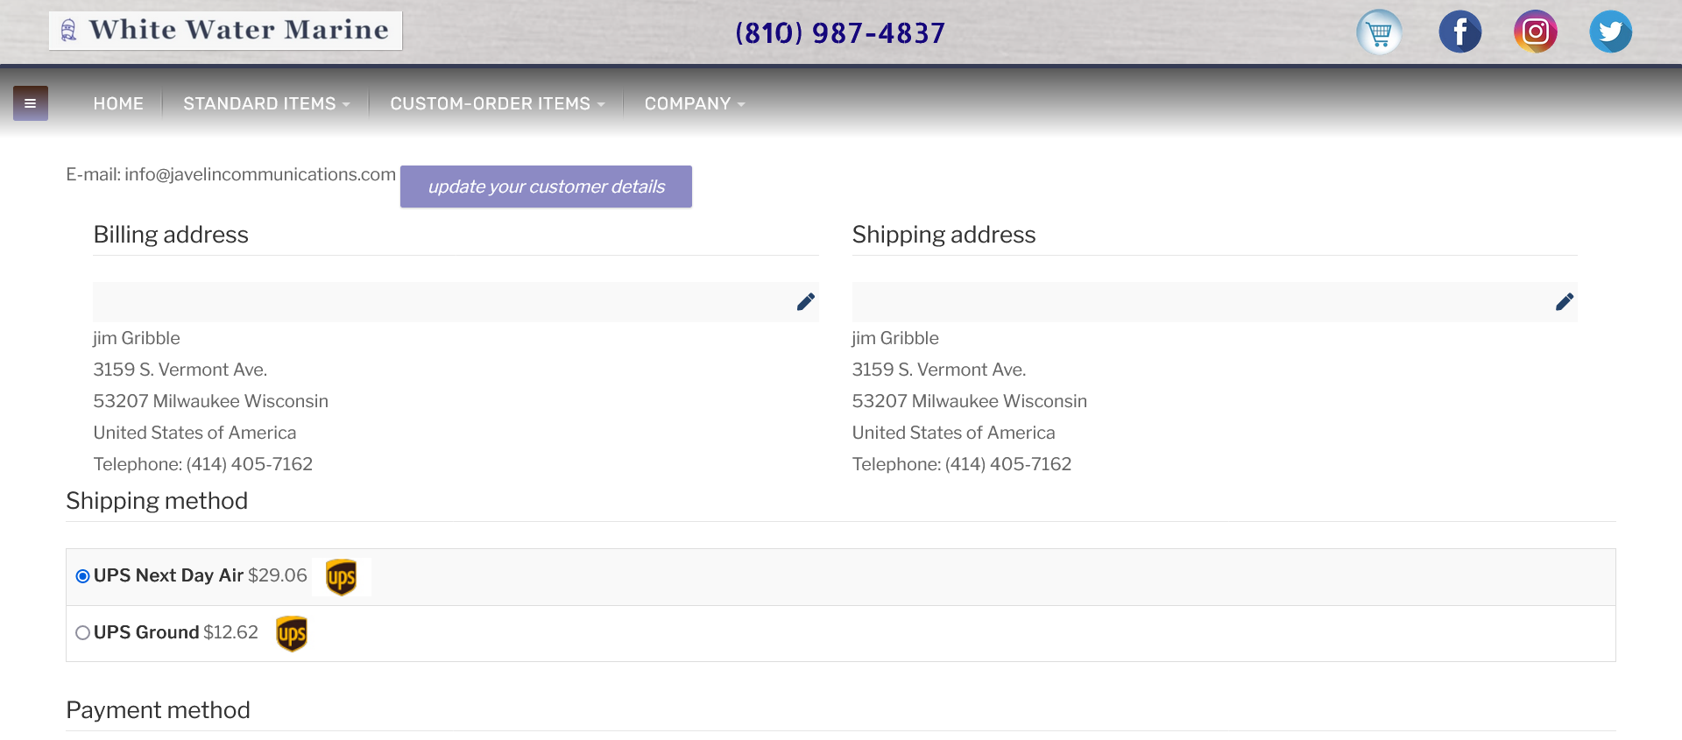Image resolution: width=1682 pixels, height=740 pixels.
Task: Click the UPS Ground $12.62 label
Action: [x=176, y=632]
